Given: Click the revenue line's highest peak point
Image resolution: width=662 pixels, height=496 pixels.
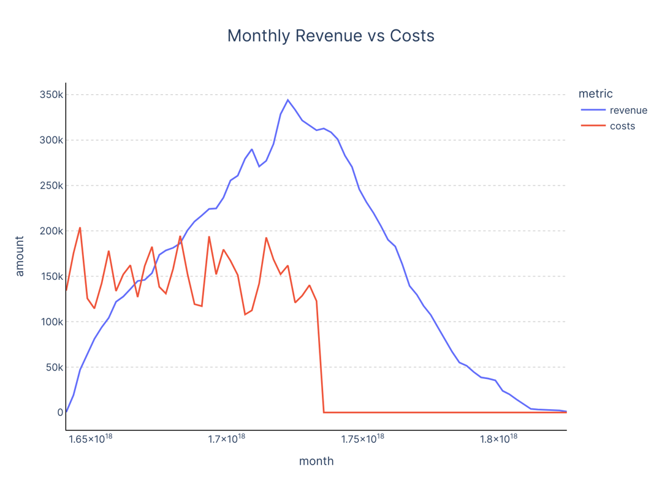Looking at the screenshot, I should [x=287, y=100].
